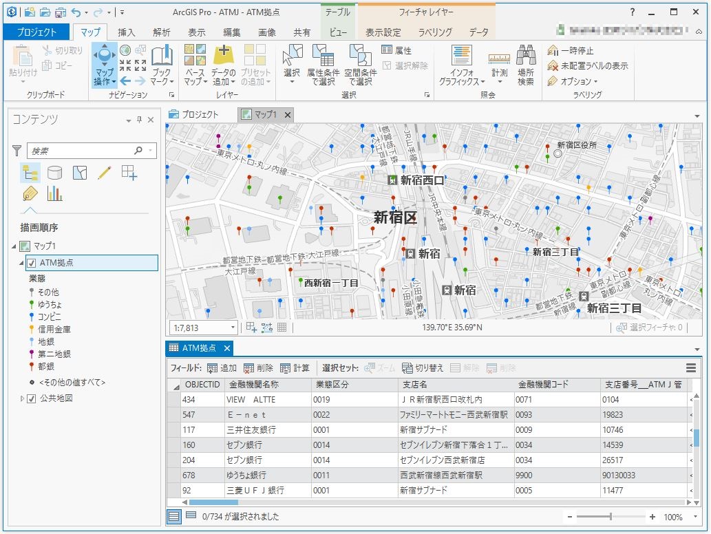This screenshot has height=534, width=711.
Task: Switch to the Edit (編集) ribbon tab
Action: coord(232,32)
